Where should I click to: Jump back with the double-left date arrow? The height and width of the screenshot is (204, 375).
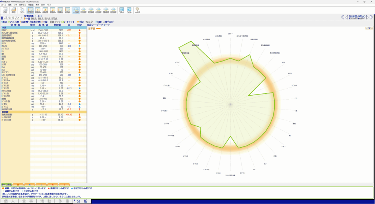342,17
